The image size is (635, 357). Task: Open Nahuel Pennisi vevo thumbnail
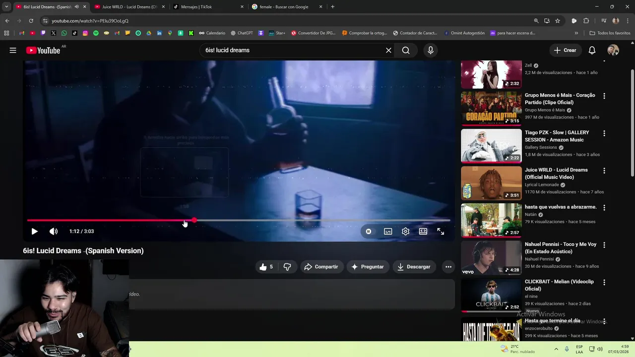coord(491,257)
